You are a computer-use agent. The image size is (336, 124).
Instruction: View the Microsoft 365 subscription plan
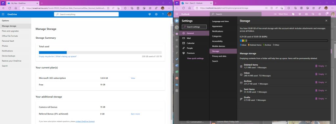(133, 78)
